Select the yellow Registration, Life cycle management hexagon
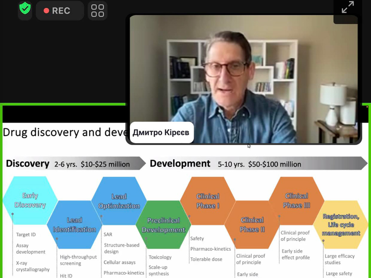Screen dimensions: 371x278 (x=341, y=225)
